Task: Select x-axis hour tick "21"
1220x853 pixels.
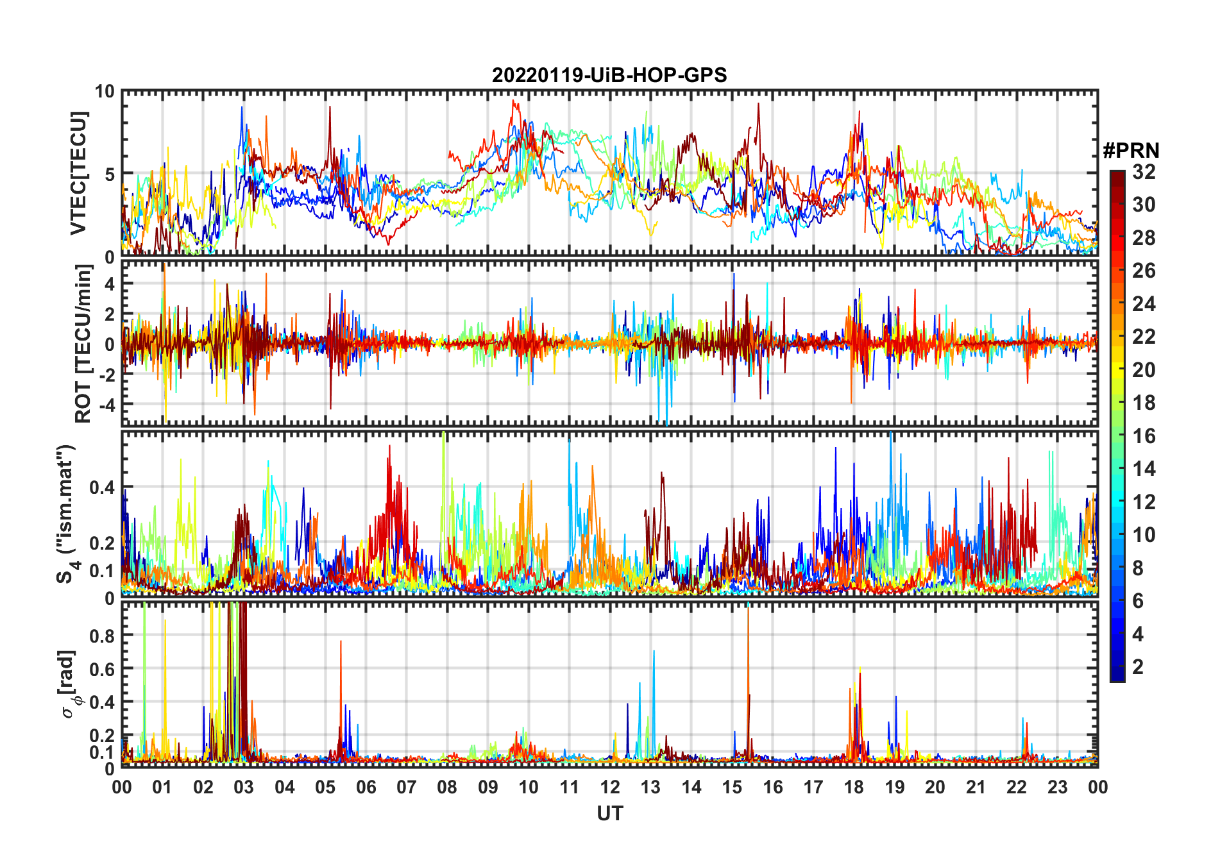Action: pyautogui.click(x=976, y=787)
